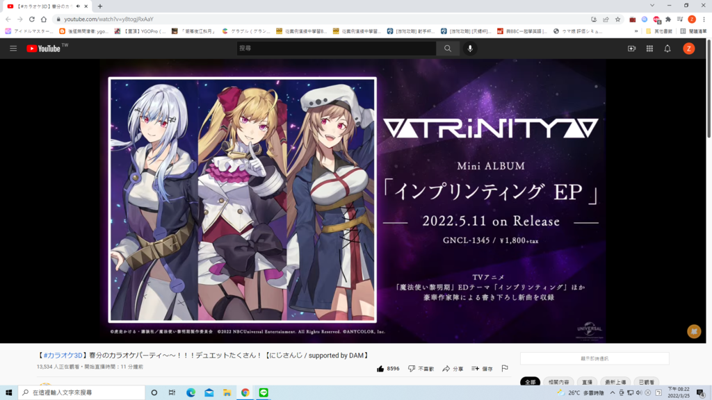Close the カラオケ3D browser tab
Screen dimensions: 712x400
(86, 6)
